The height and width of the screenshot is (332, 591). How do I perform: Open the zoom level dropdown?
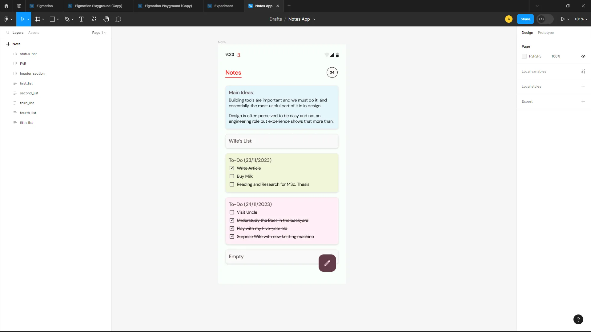(x=581, y=19)
